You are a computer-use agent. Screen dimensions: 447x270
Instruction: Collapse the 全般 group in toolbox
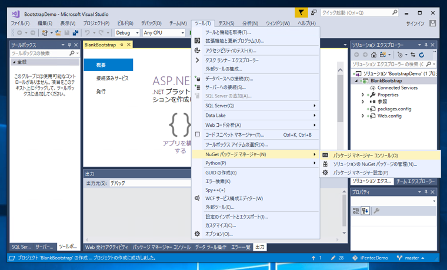(14, 62)
